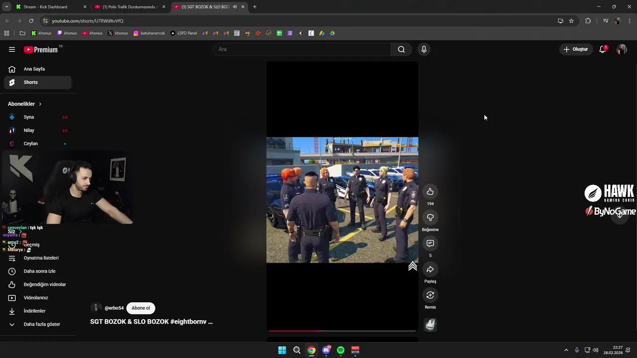The width and height of the screenshot is (637, 358).
Task: Open Daha sonra izle list
Action: click(x=38, y=271)
